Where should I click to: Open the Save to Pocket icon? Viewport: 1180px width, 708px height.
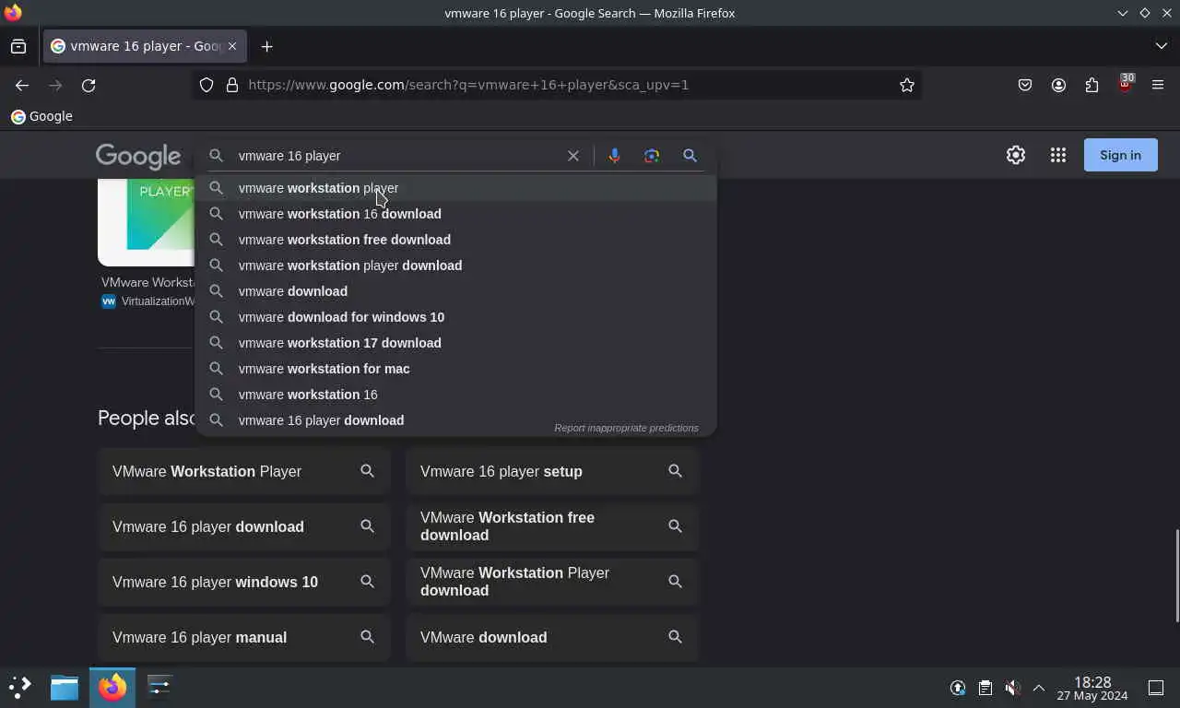pos(1025,85)
